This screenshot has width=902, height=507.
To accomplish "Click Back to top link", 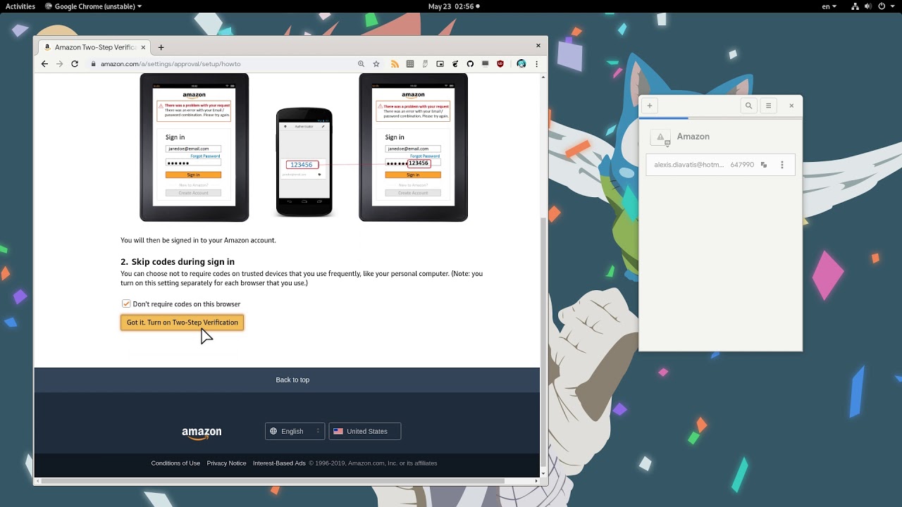I will click(292, 380).
